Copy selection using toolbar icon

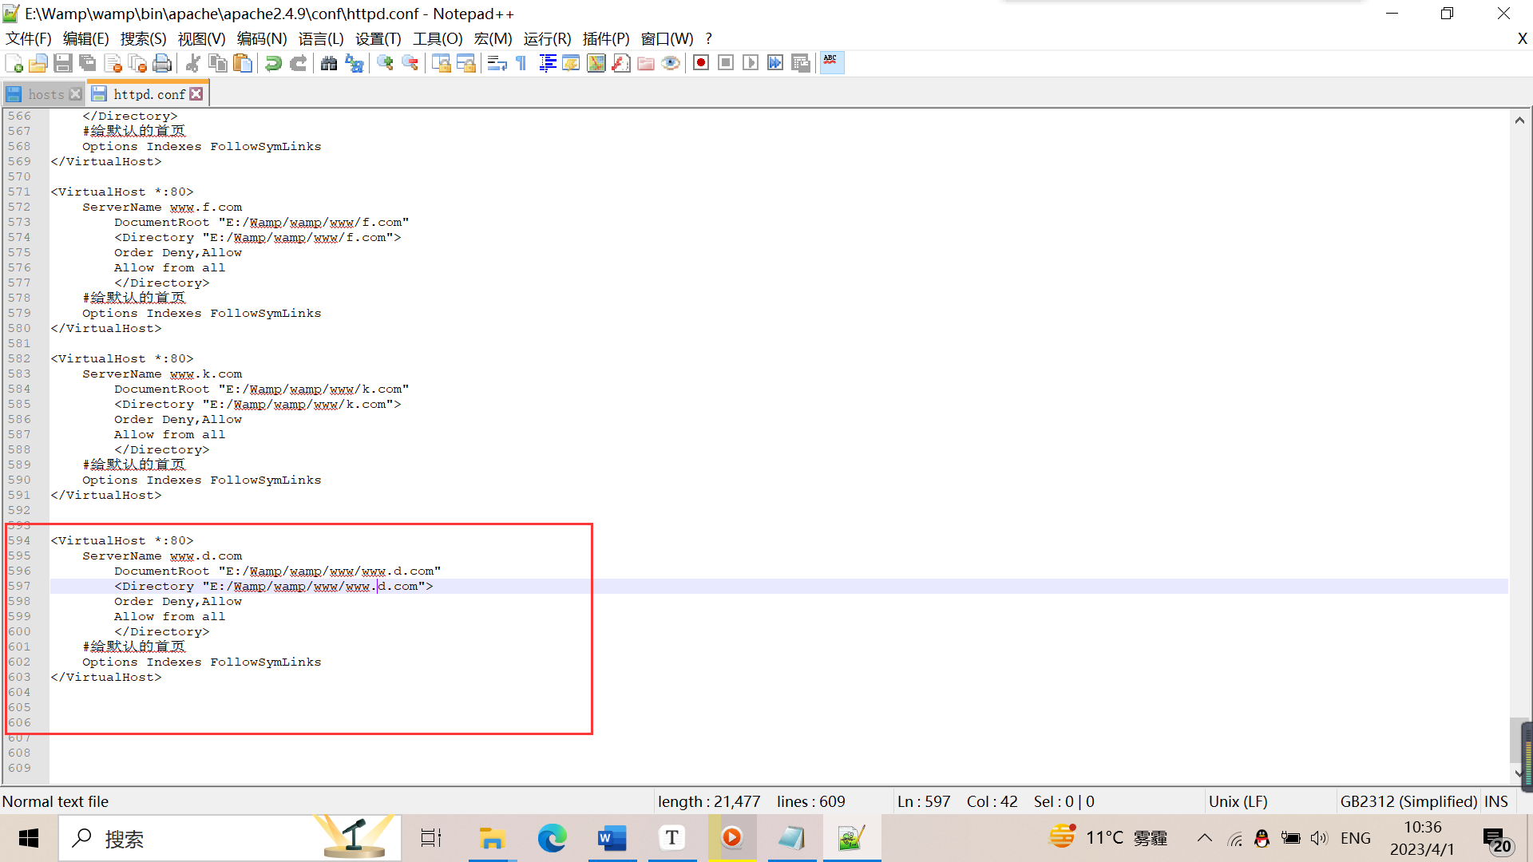(x=217, y=63)
